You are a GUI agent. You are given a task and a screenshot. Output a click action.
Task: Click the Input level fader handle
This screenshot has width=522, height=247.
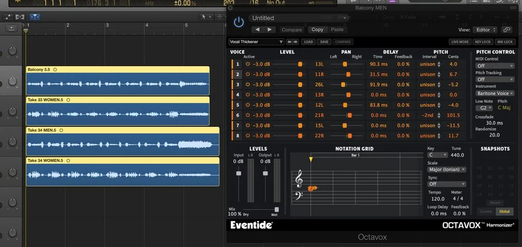click(239, 173)
